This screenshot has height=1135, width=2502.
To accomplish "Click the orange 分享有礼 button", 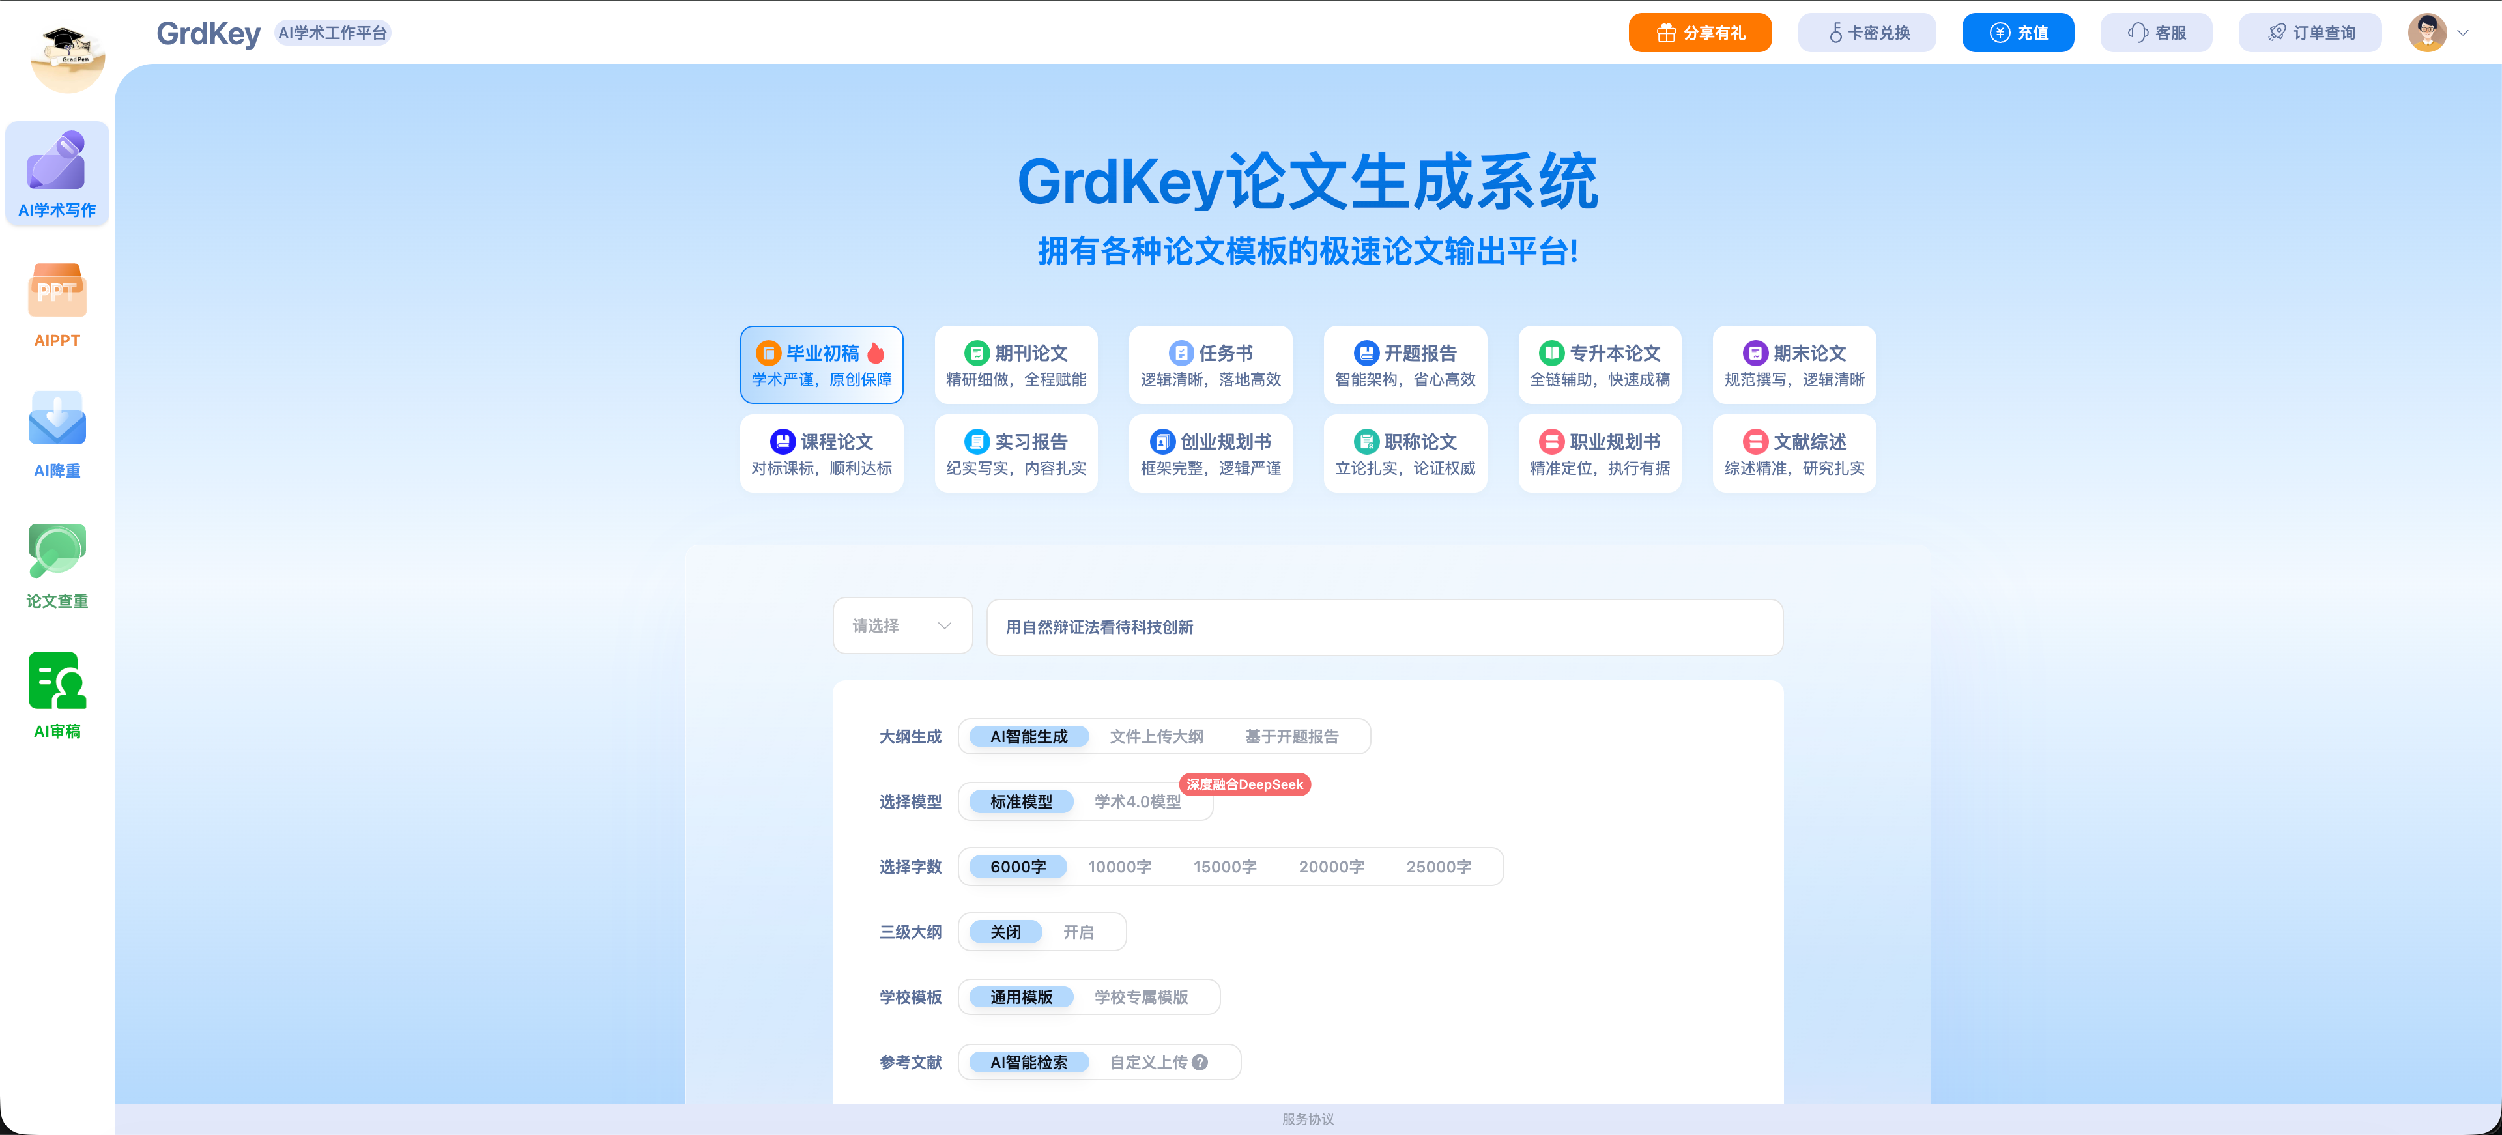I will pos(1699,33).
